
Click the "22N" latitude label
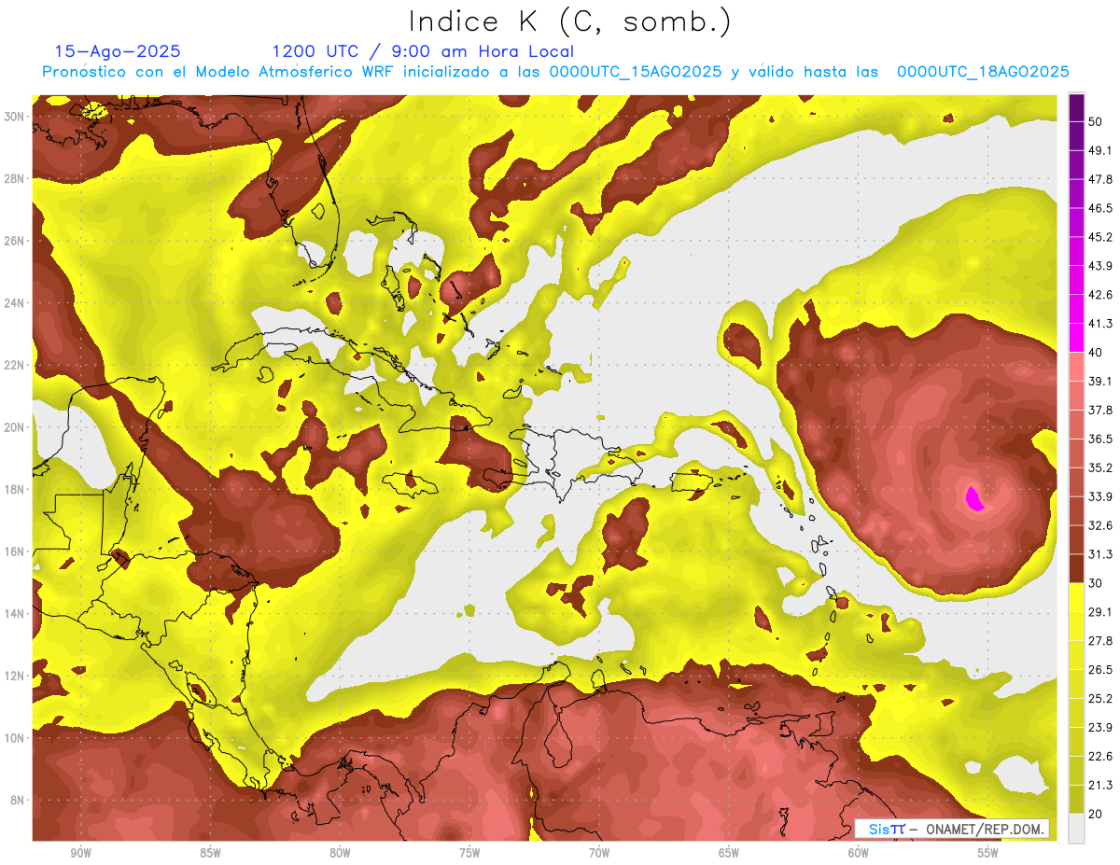(x=16, y=365)
